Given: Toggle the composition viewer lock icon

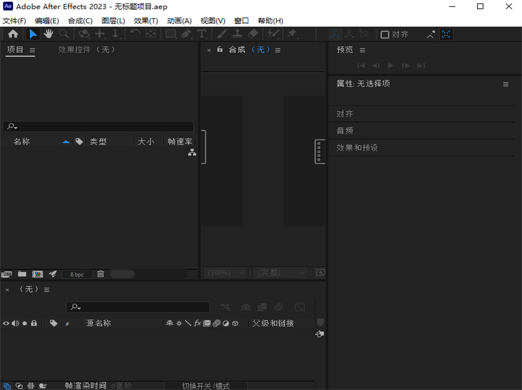Looking at the screenshot, I should 220,49.
